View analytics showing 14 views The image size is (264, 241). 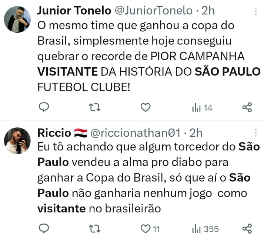point(202,108)
